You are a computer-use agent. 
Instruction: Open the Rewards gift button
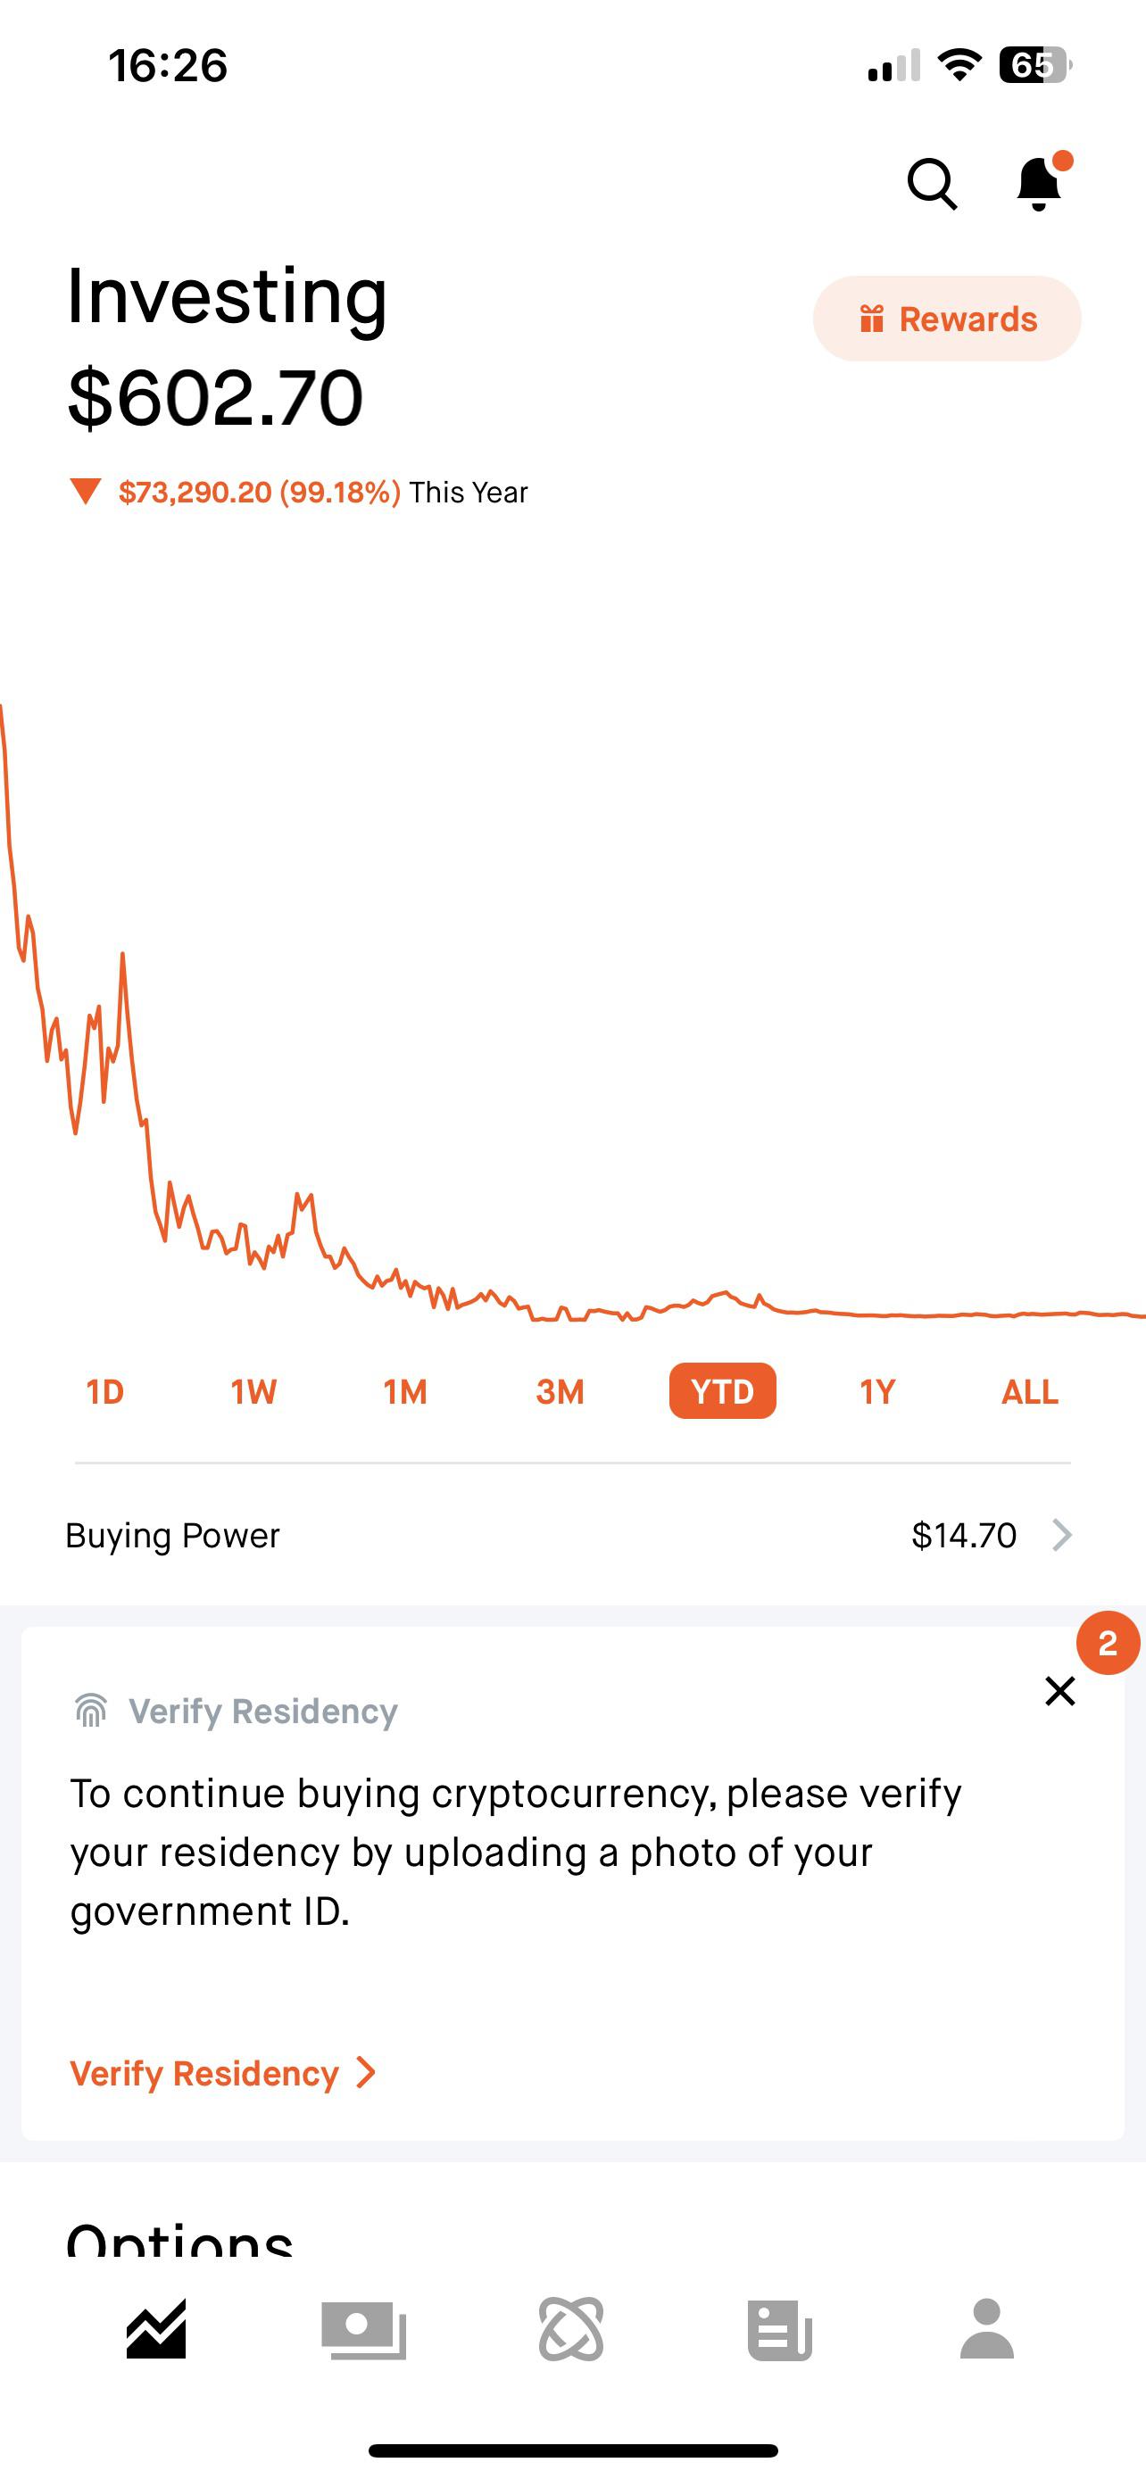coord(947,319)
